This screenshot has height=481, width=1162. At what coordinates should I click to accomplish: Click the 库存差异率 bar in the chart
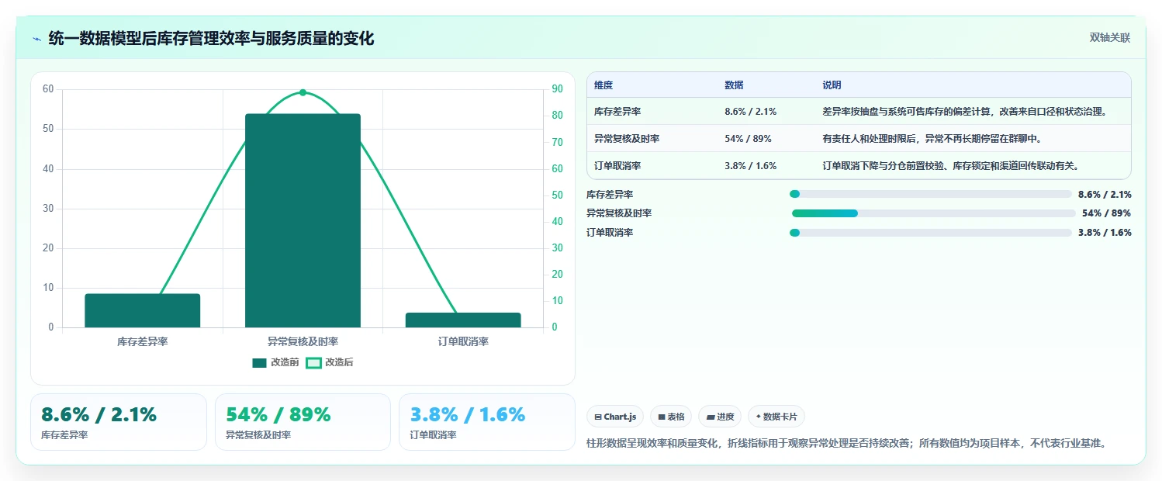(x=143, y=310)
